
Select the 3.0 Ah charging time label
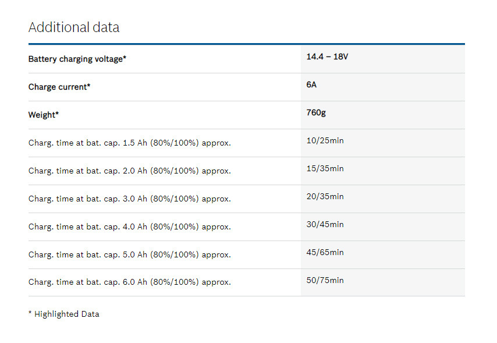coord(130,199)
